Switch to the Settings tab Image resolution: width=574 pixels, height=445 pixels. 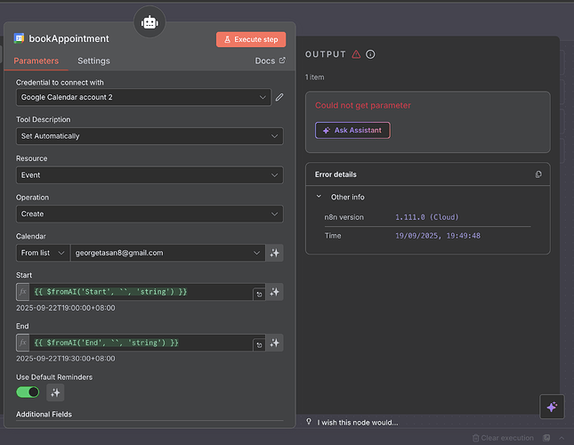click(x=93, y=61)
